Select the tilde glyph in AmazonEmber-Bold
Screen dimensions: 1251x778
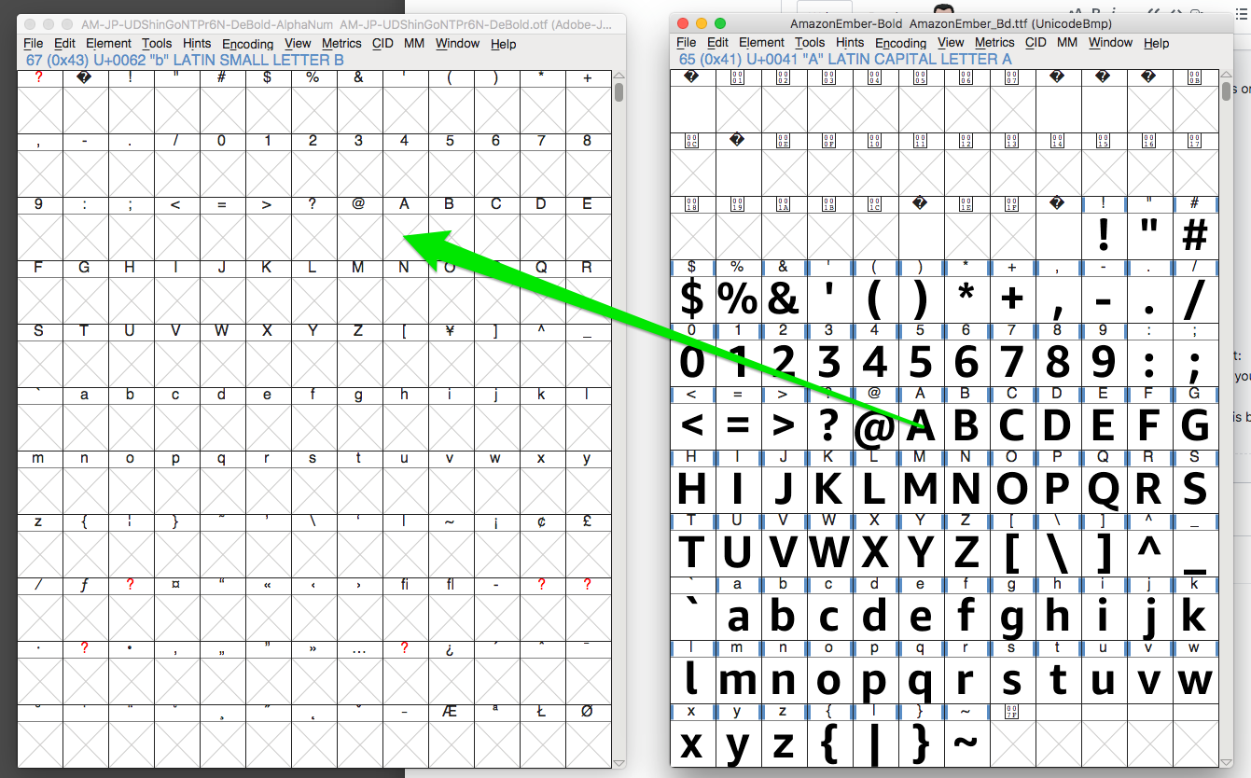(x=966, y=743)
